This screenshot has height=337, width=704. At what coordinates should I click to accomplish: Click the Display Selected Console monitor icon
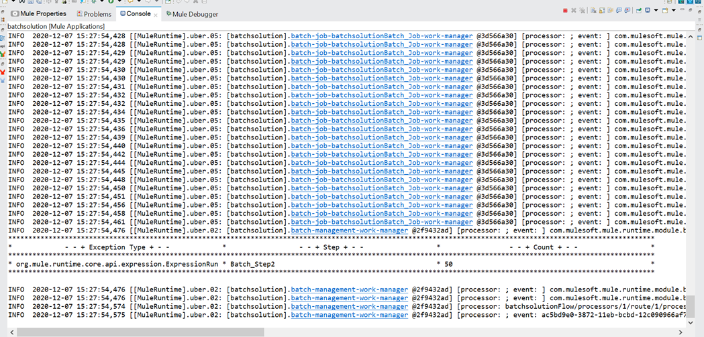pos(648,10)
